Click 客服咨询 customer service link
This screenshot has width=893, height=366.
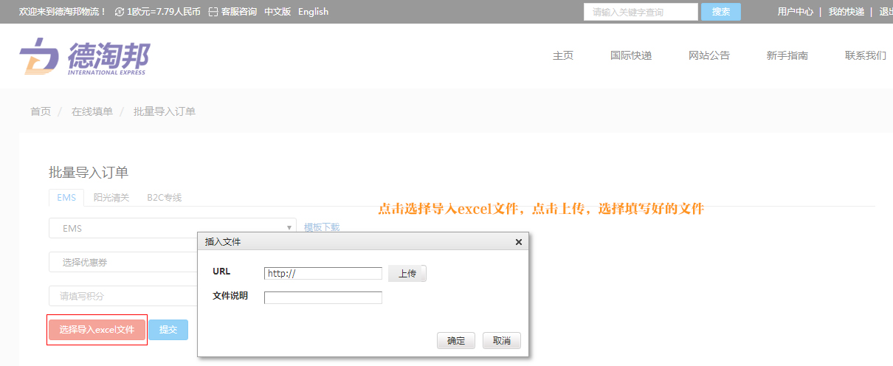239,12
